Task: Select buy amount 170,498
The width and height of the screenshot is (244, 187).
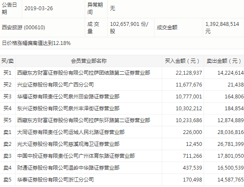Action: coord(192,180)
